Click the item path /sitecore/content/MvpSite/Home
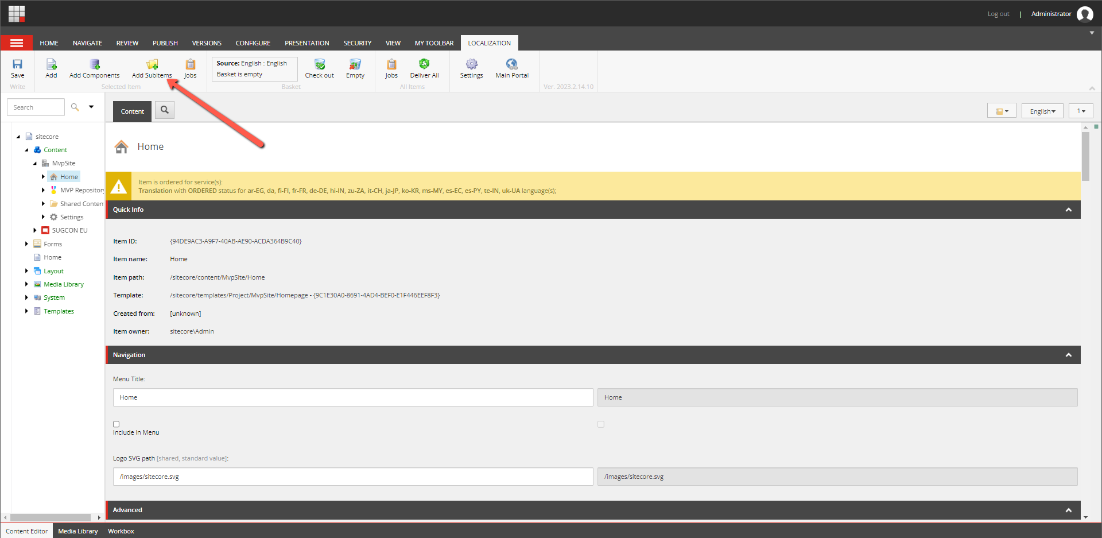Screen dimensions: 1102x538 pos(218,277)
